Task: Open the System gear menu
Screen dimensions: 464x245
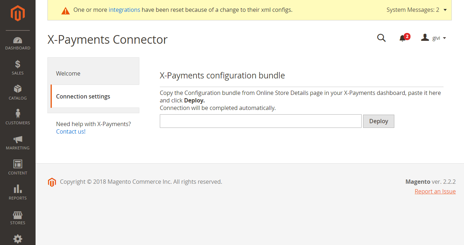Action: tap(18, 239)
